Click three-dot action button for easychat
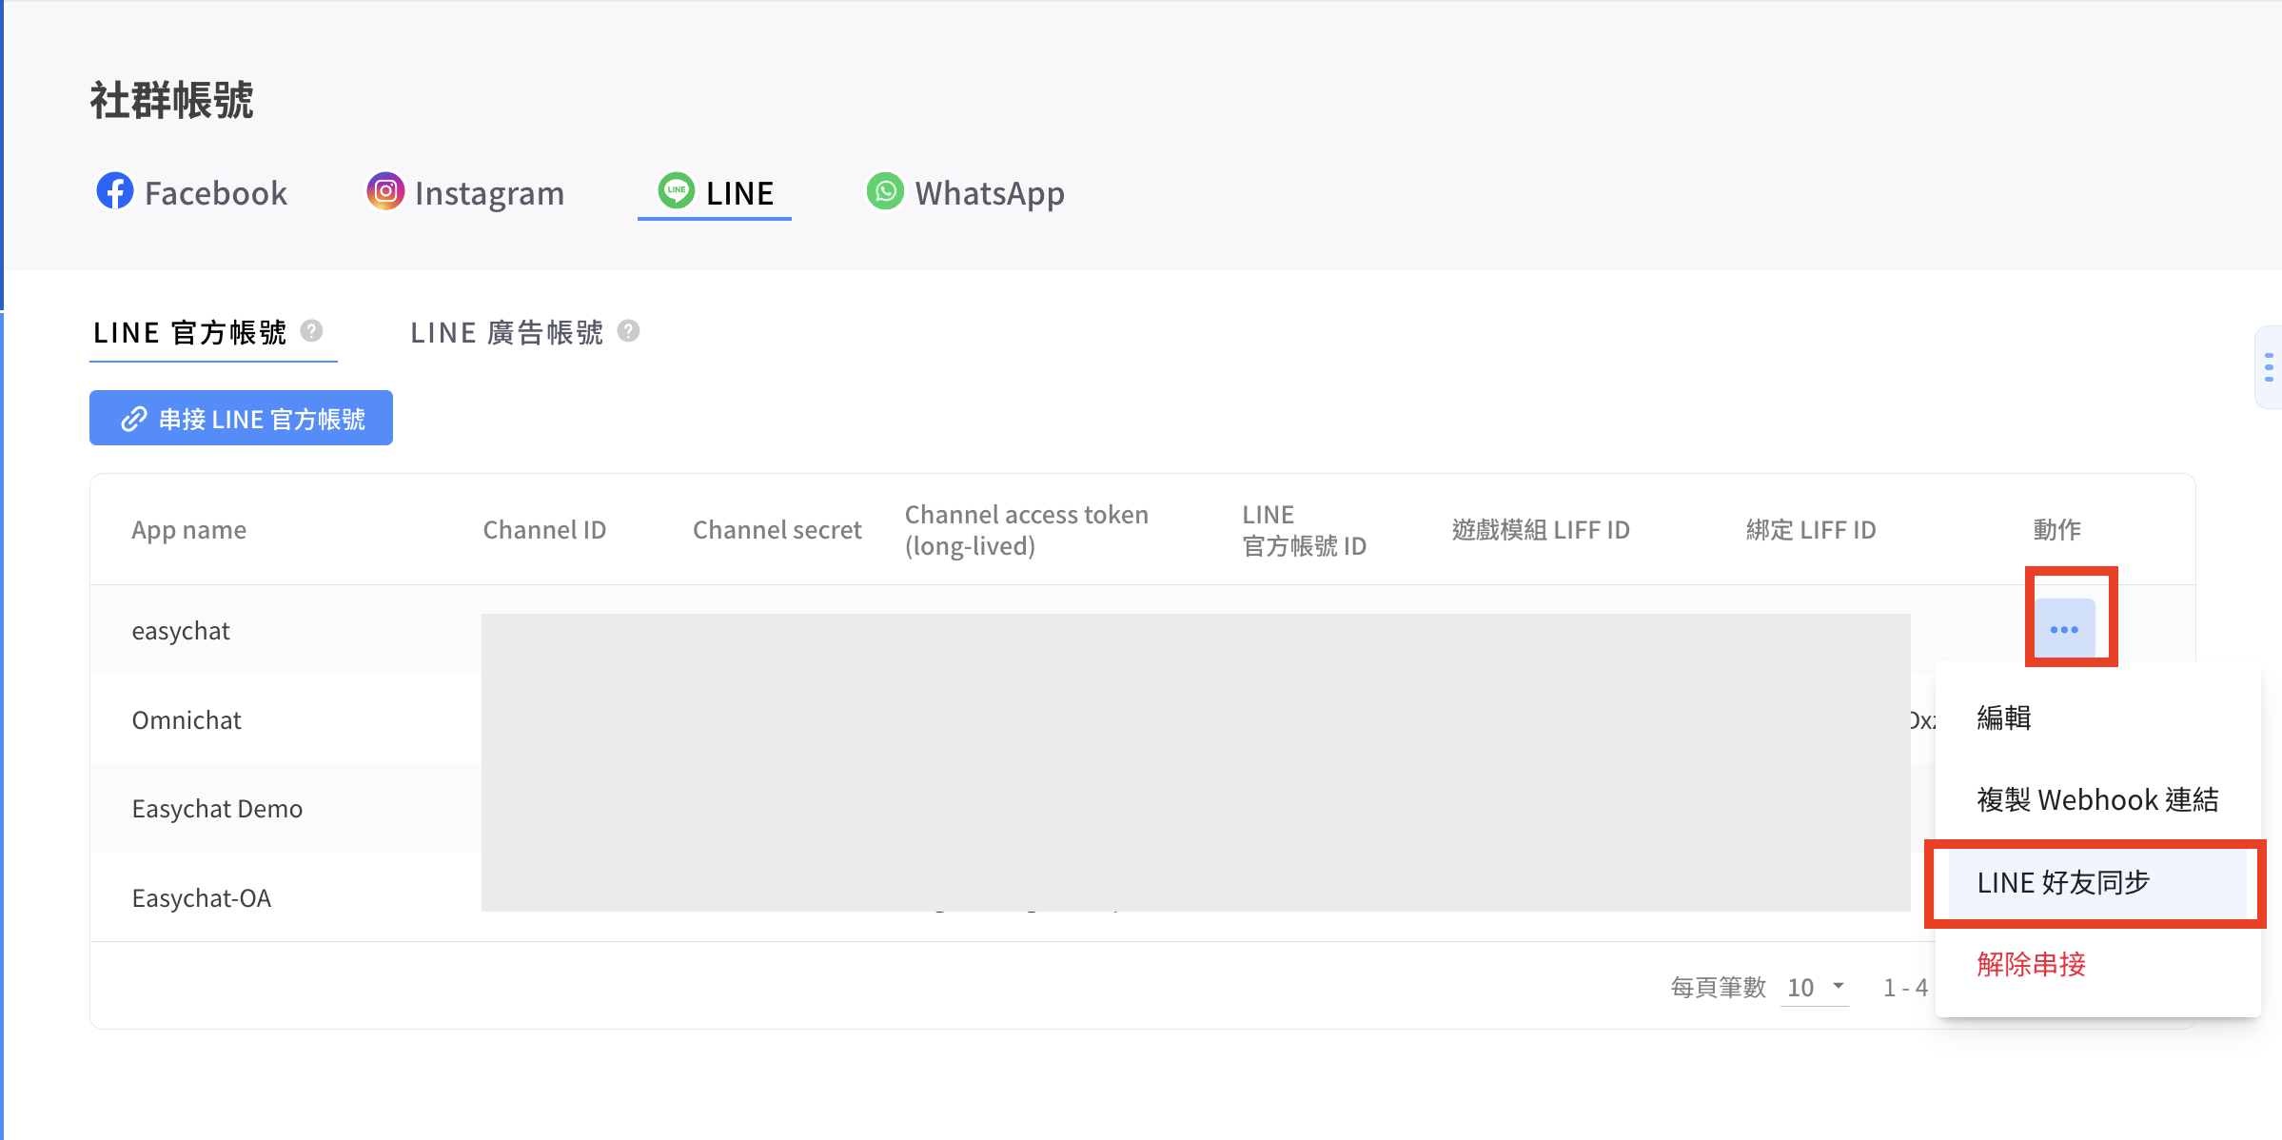2282x1140 pixels. (2064, 629)
